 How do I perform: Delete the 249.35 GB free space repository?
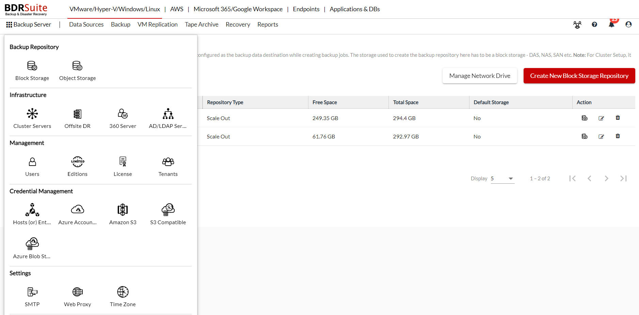[618, 118]
